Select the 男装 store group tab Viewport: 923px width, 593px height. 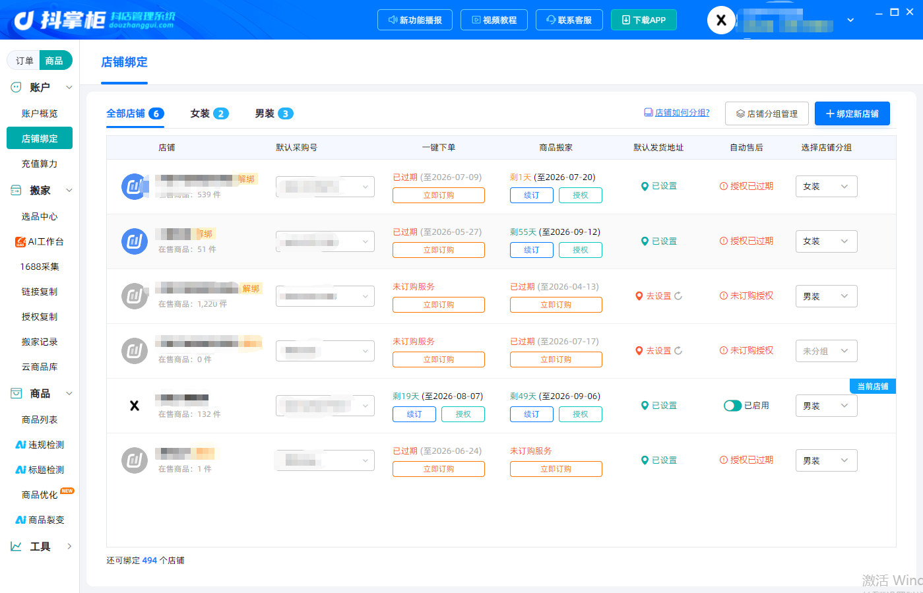(x=274, y=113)
